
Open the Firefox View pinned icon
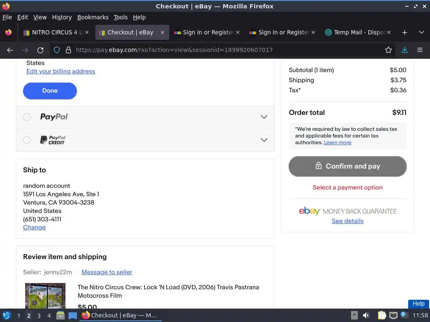tap(8, 32)
